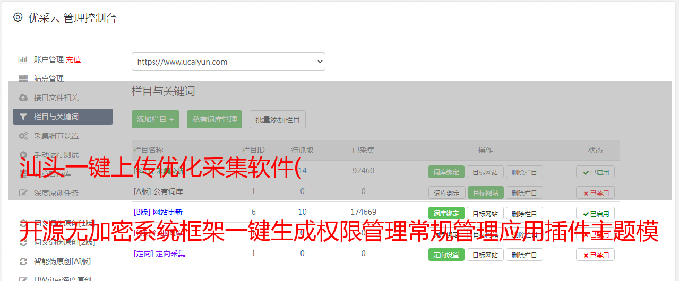679x281 pixels.
Task: Open 采集细节设置 in the sidebar
Action: (x=56, y=136)
